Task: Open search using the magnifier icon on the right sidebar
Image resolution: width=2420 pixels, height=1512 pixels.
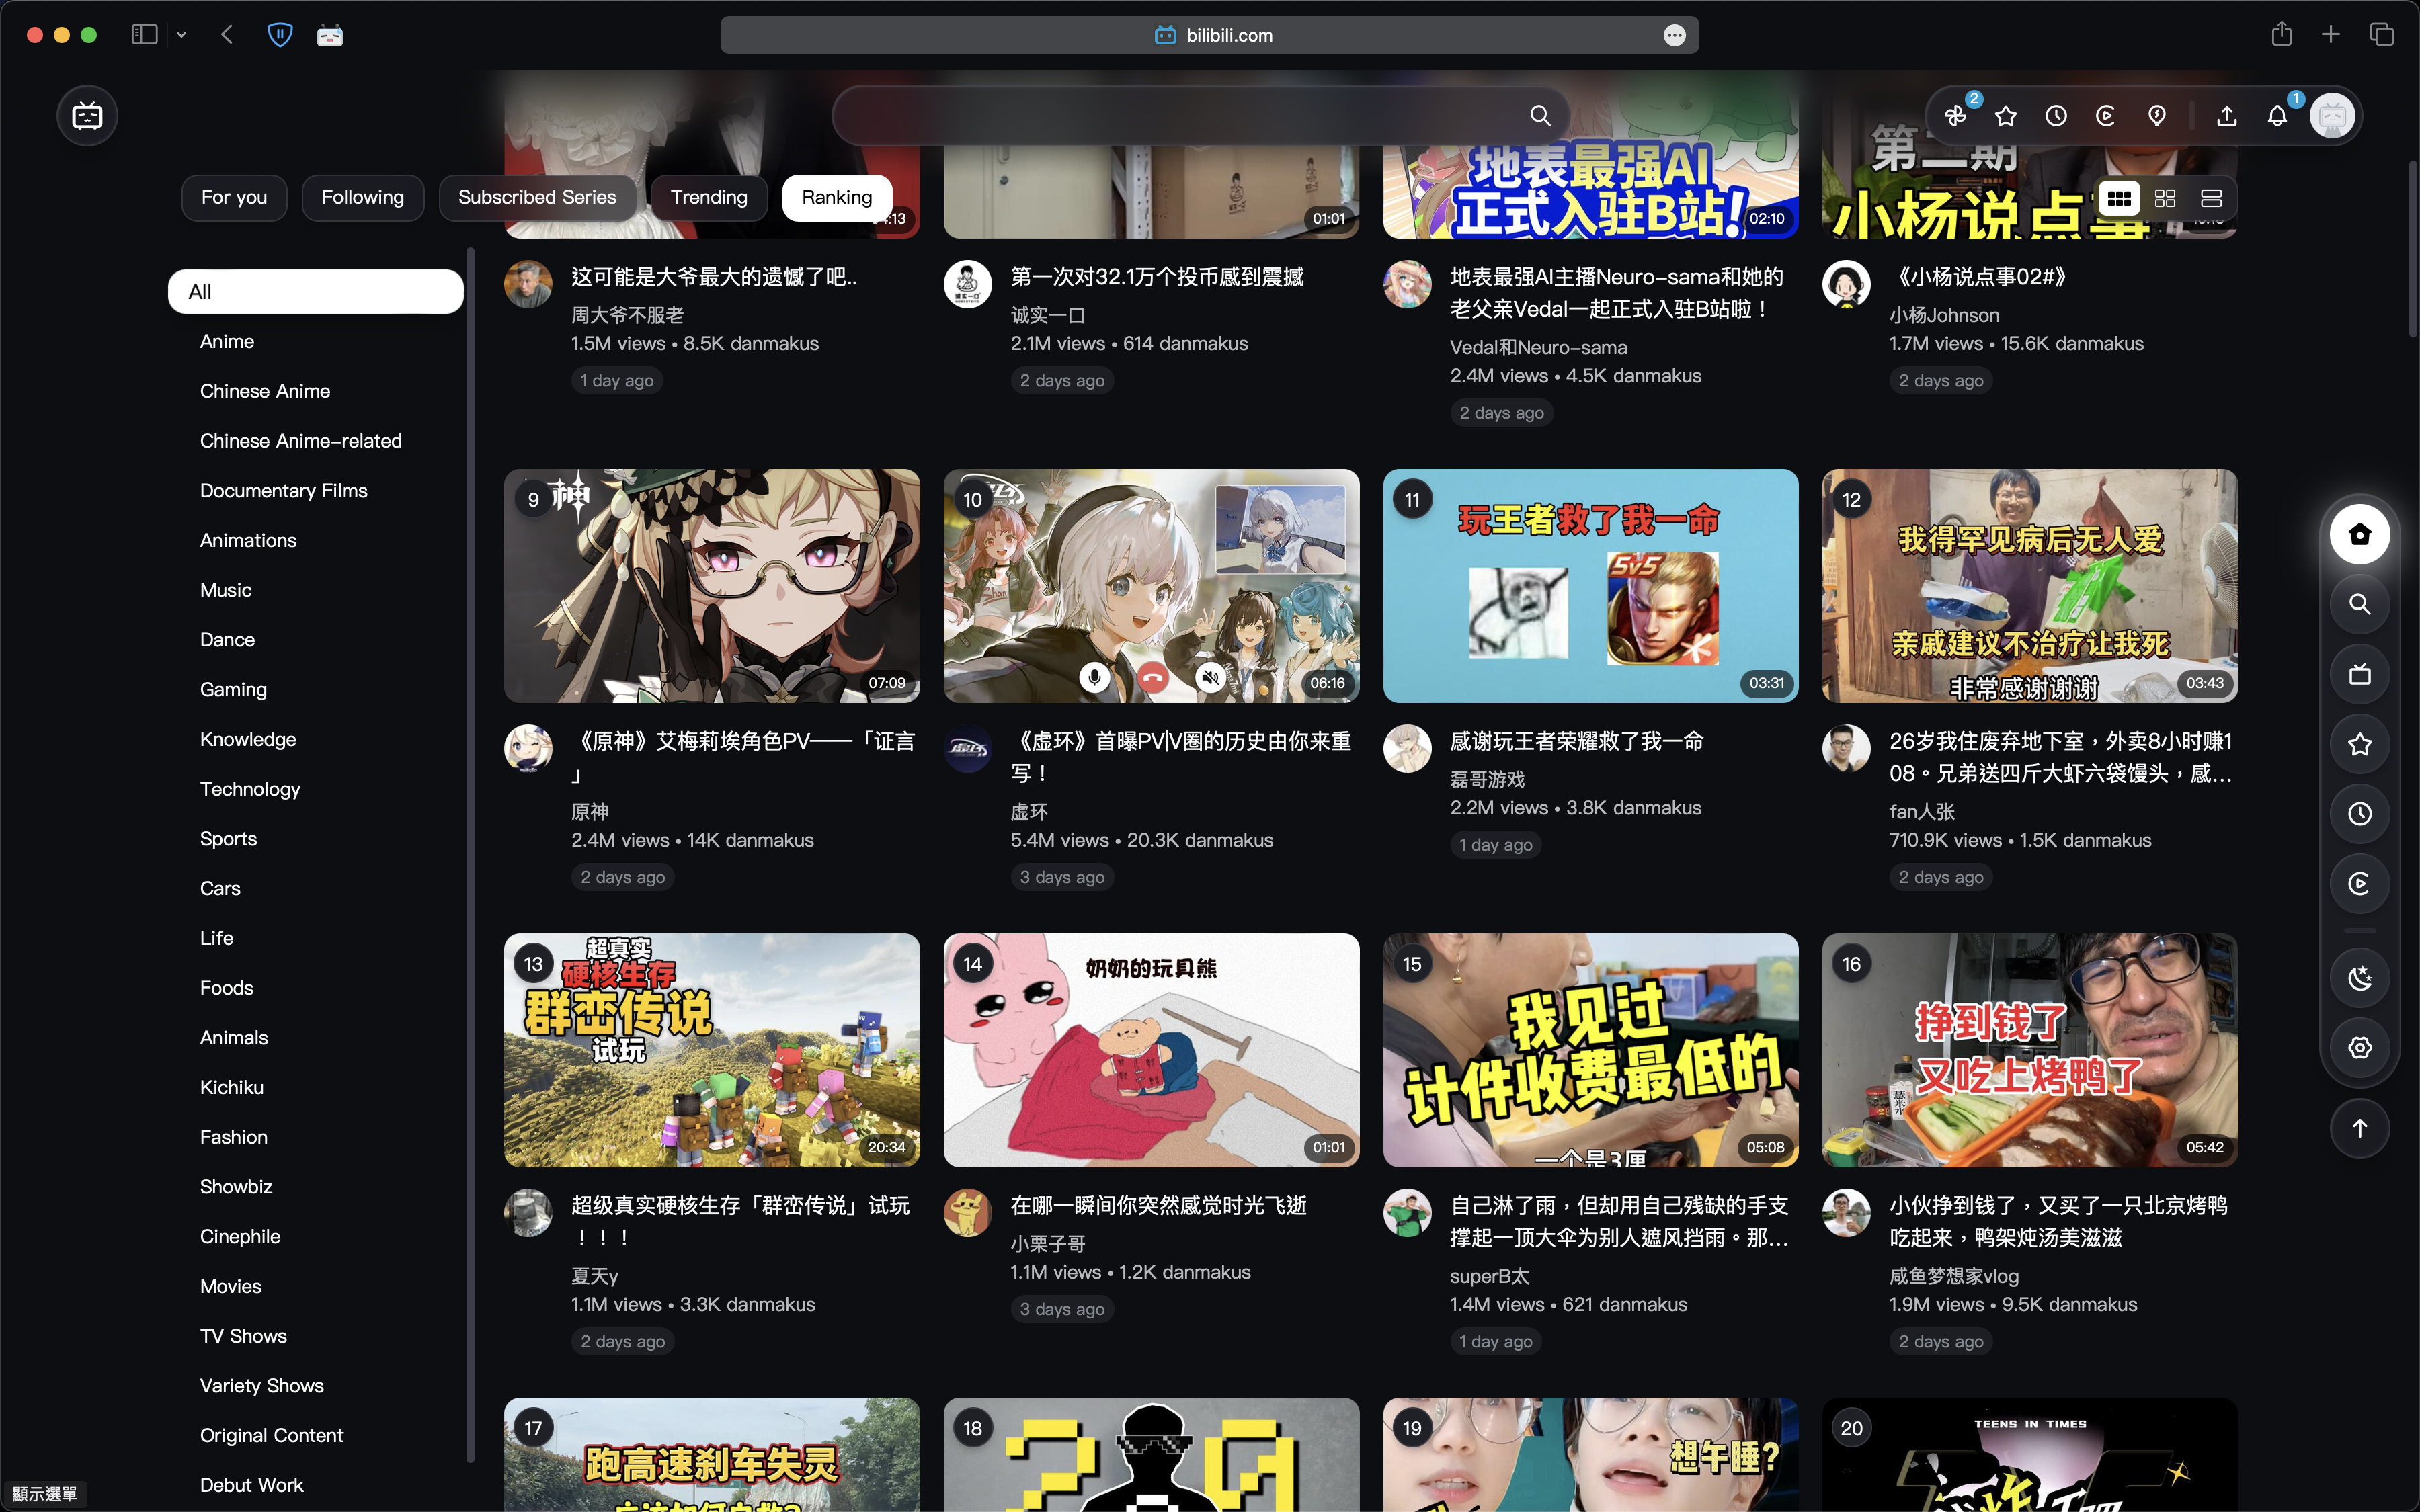Action: tap(2359, 604)
